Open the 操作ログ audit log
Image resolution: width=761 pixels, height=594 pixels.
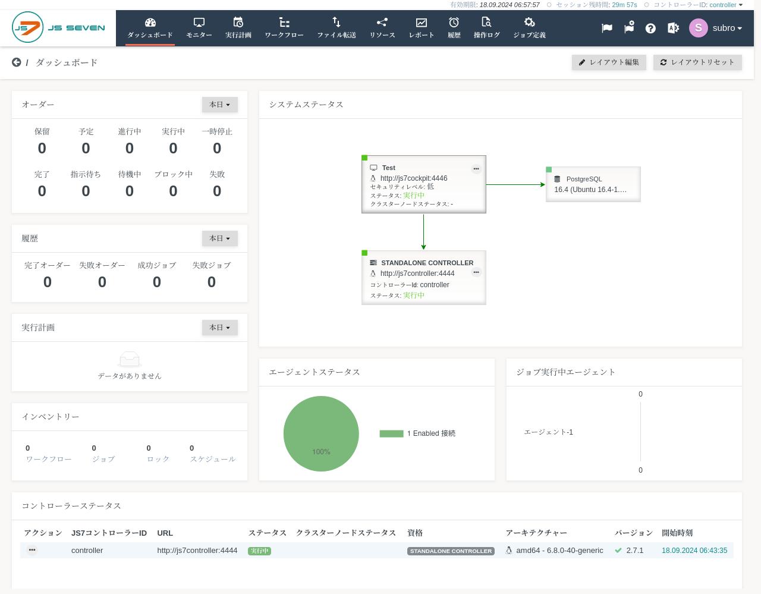[486, 28]
